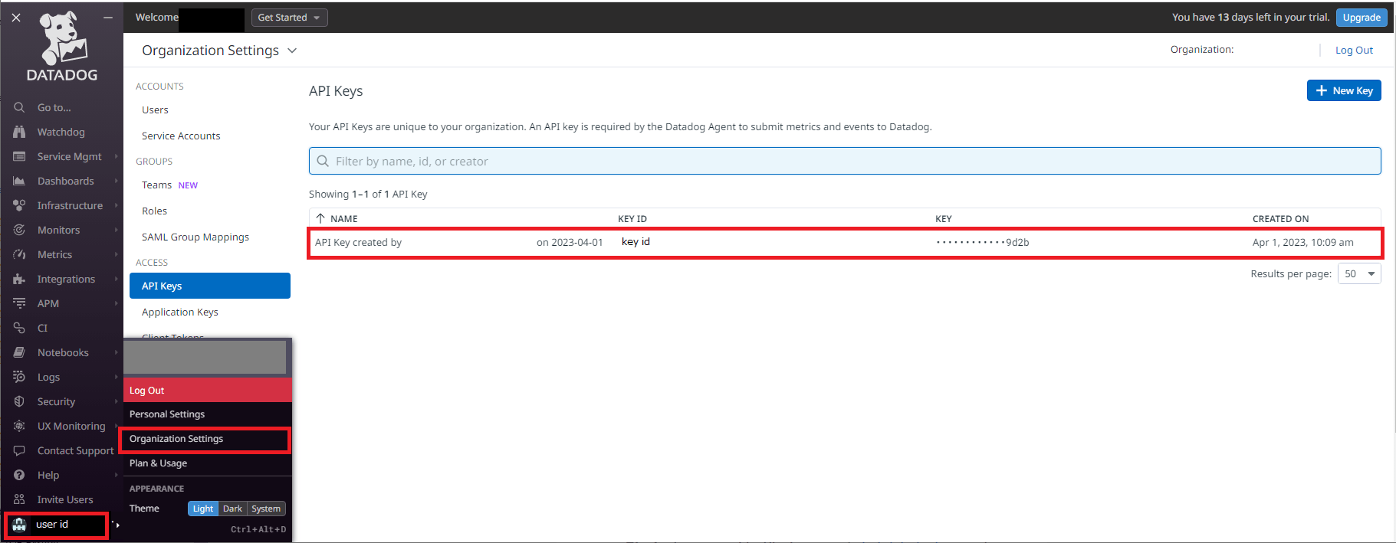This screenshot has height=543, width=1396.
Task: Open the API Keys settings page
Action: coord(210,286)
